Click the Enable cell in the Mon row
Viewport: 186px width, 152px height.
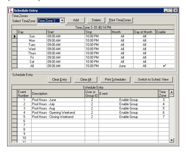(x=165, y=40)
